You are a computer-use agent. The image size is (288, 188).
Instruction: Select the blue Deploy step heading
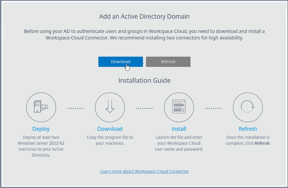point(41,129)
